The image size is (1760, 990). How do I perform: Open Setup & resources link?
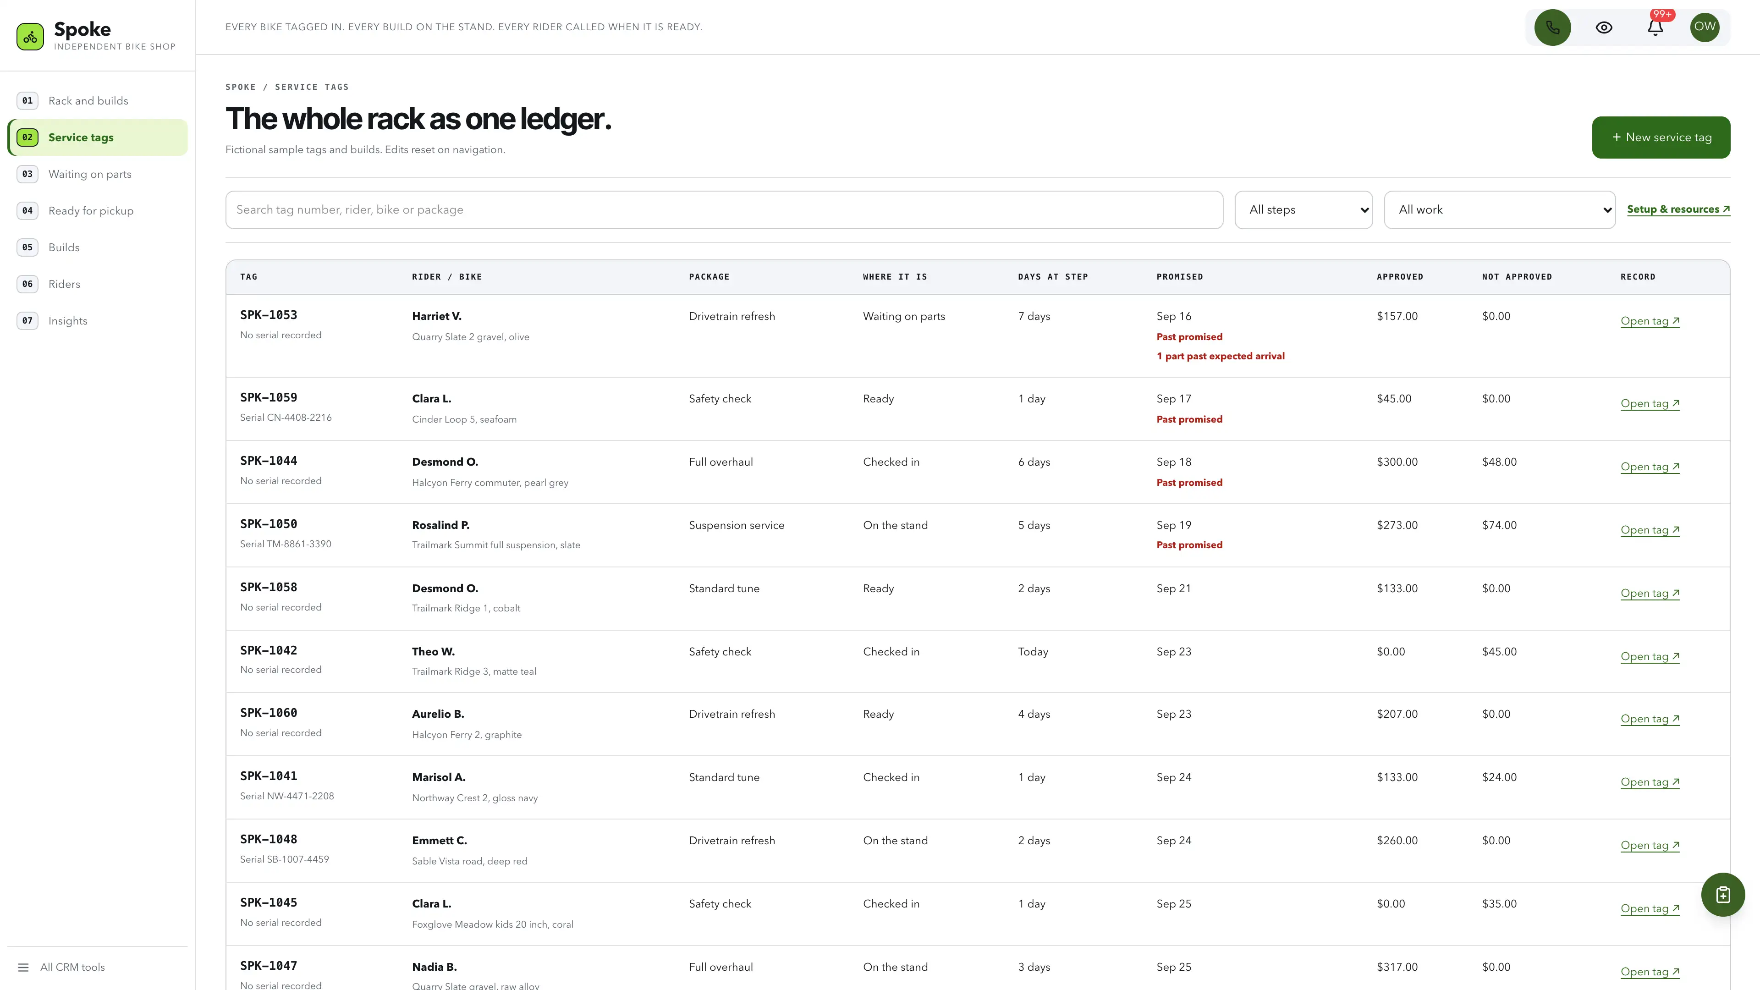1678,210
